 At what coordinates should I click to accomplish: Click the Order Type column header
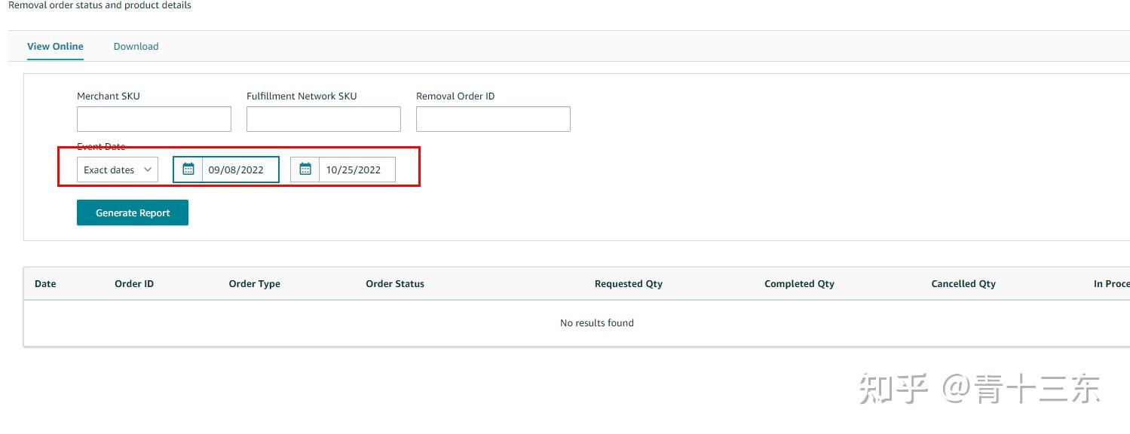254,284
